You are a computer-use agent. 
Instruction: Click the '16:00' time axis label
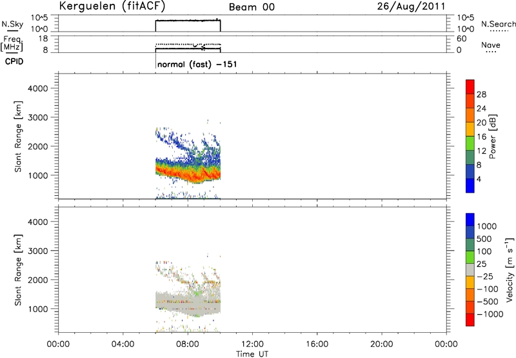point(317,344)
